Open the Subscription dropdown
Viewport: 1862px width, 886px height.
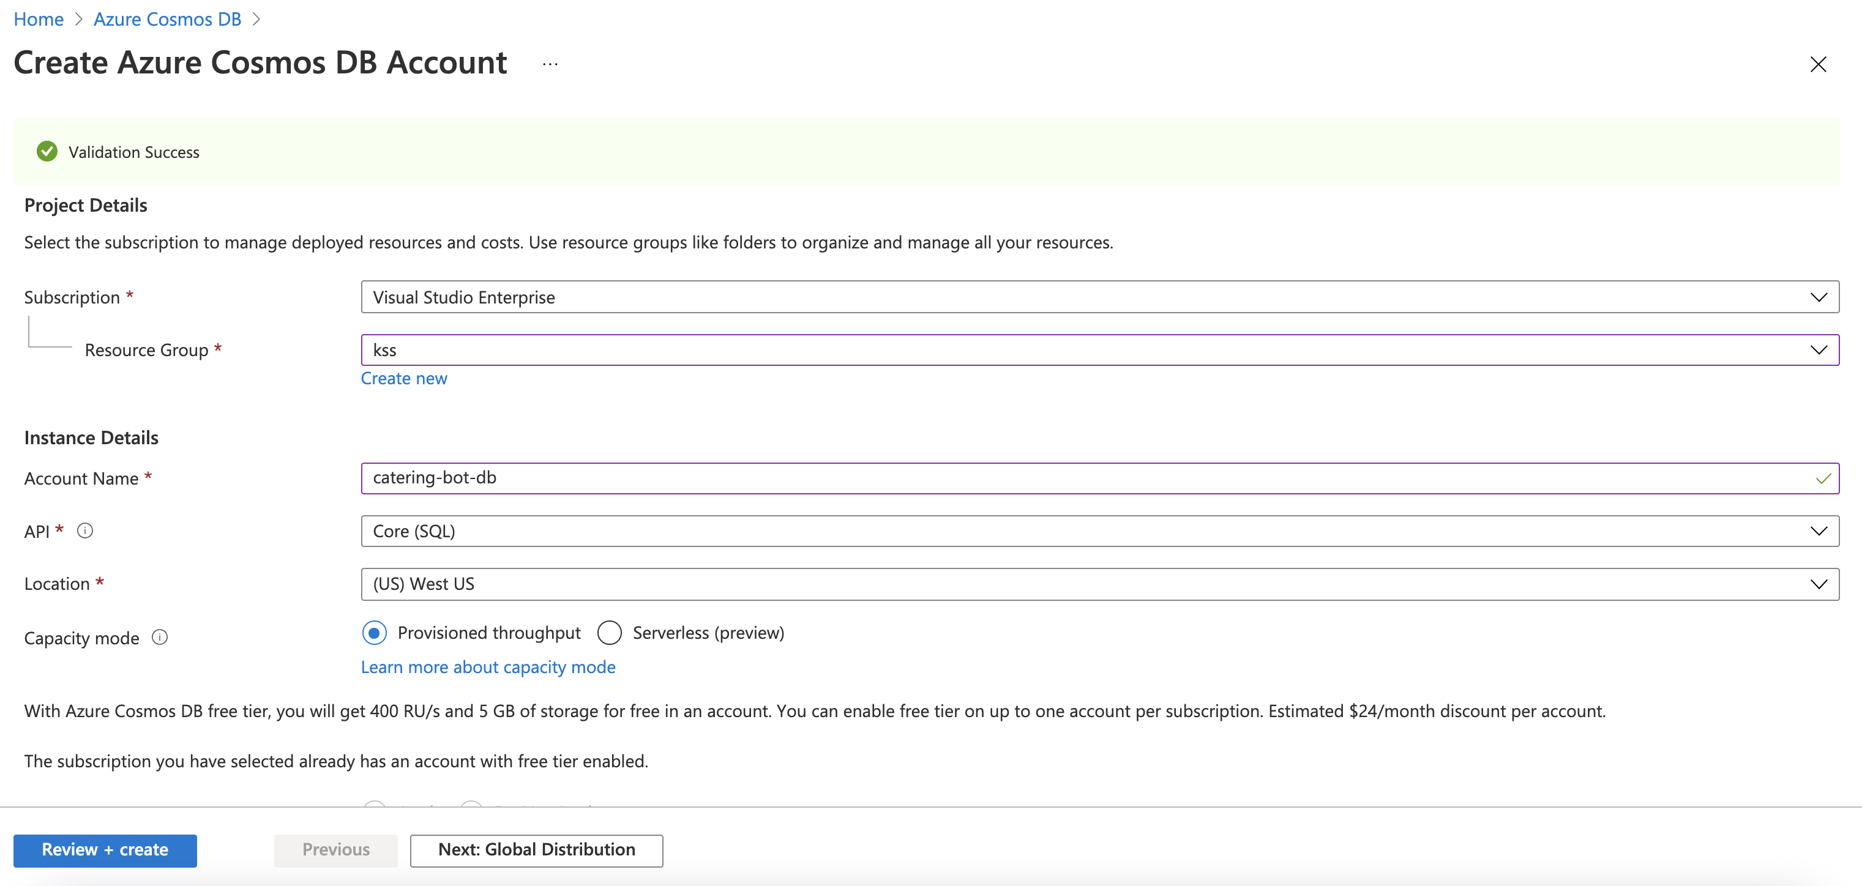[1099, 297]
